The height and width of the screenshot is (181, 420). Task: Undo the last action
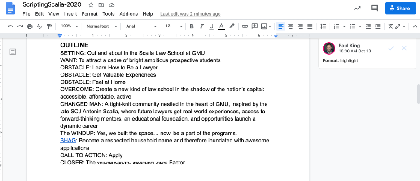click(x=10, y=26)
